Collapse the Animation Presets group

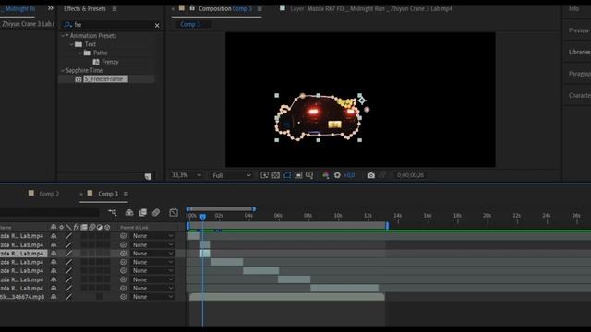pyautogui.click(x=63, y=36)
